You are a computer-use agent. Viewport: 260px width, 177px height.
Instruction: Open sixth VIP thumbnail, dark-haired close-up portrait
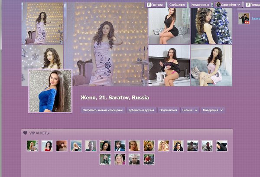coord(105,146)
